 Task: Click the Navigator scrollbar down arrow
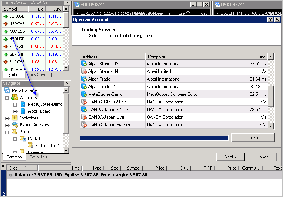(66, 150)
